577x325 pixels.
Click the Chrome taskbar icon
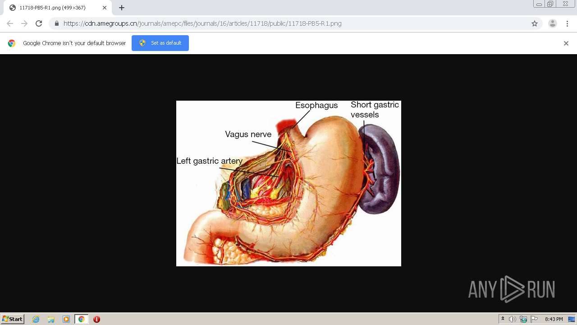[x=81, y=319]
